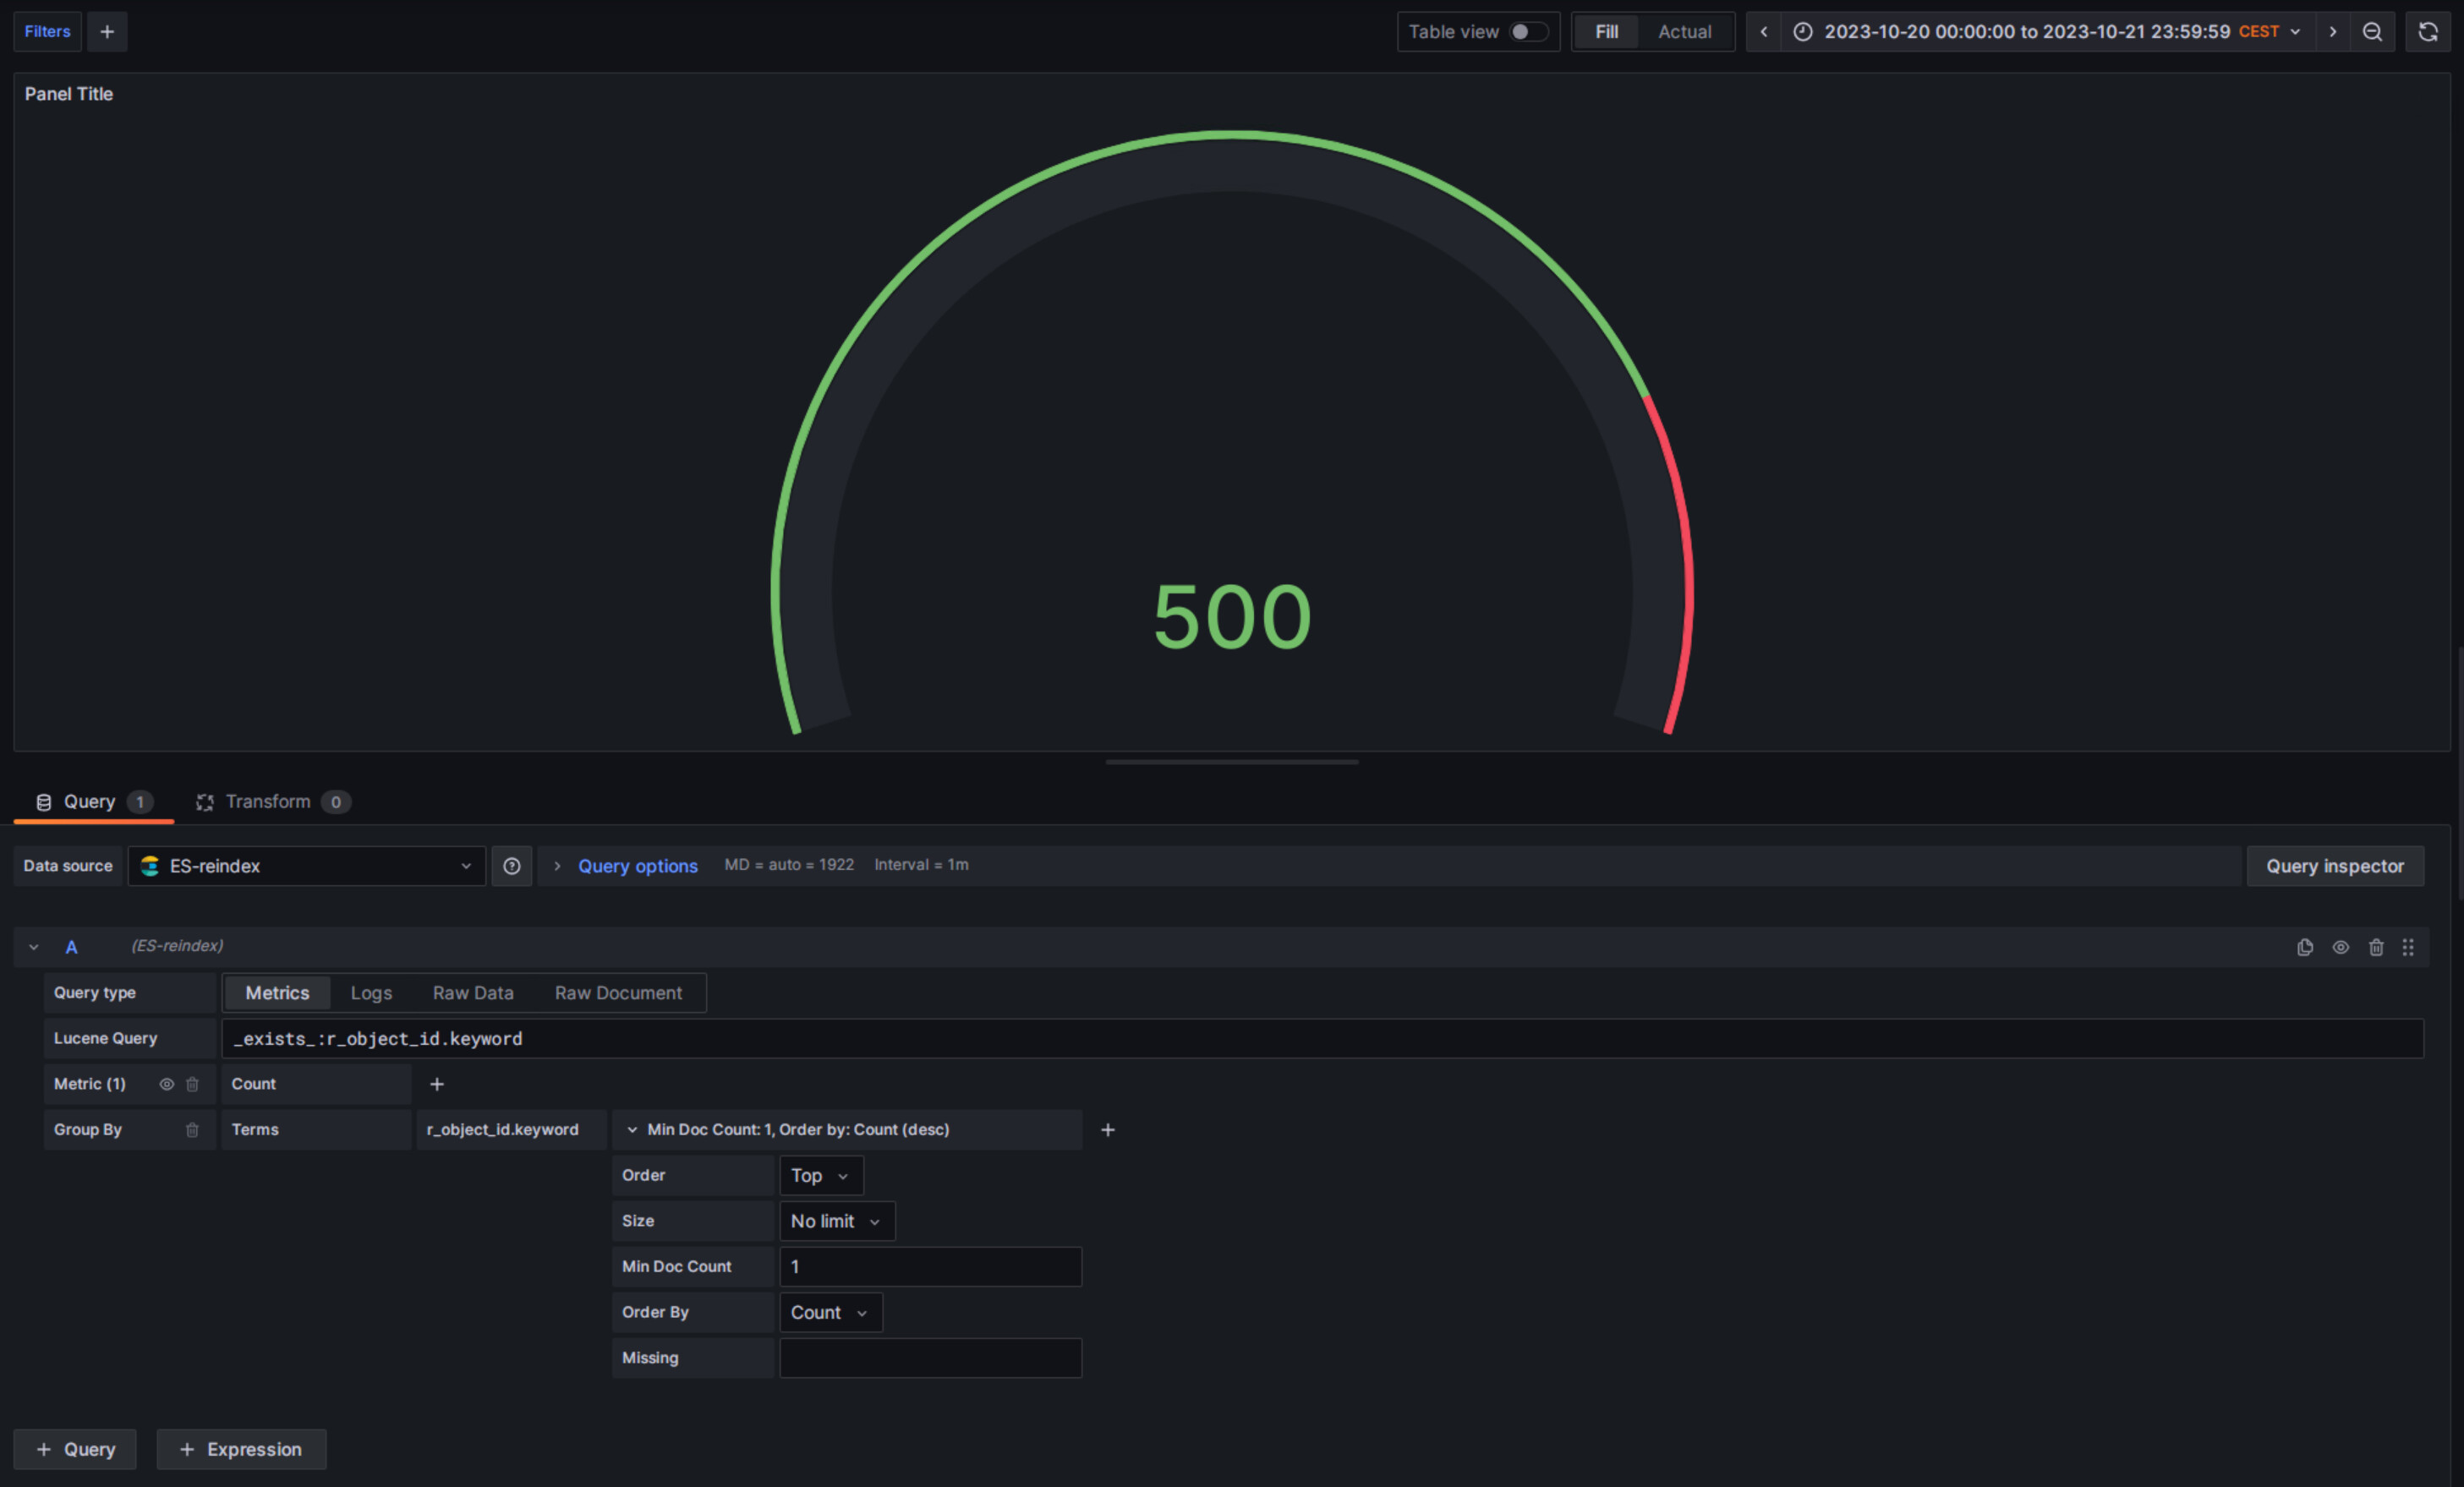The width and height of the screenshot is (2464, 1487).
Task: Switch off Table view toggle
Action: [1528, 31]
